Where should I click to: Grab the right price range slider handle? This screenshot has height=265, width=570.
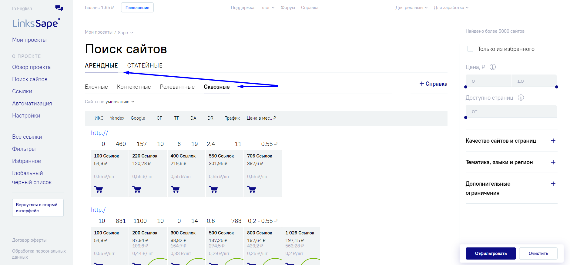tap(556, 87)
